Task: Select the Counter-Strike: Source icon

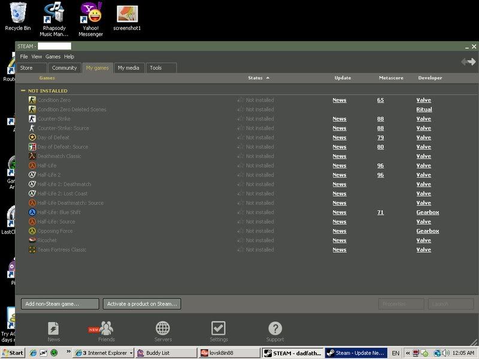Action: click(32, 128)
